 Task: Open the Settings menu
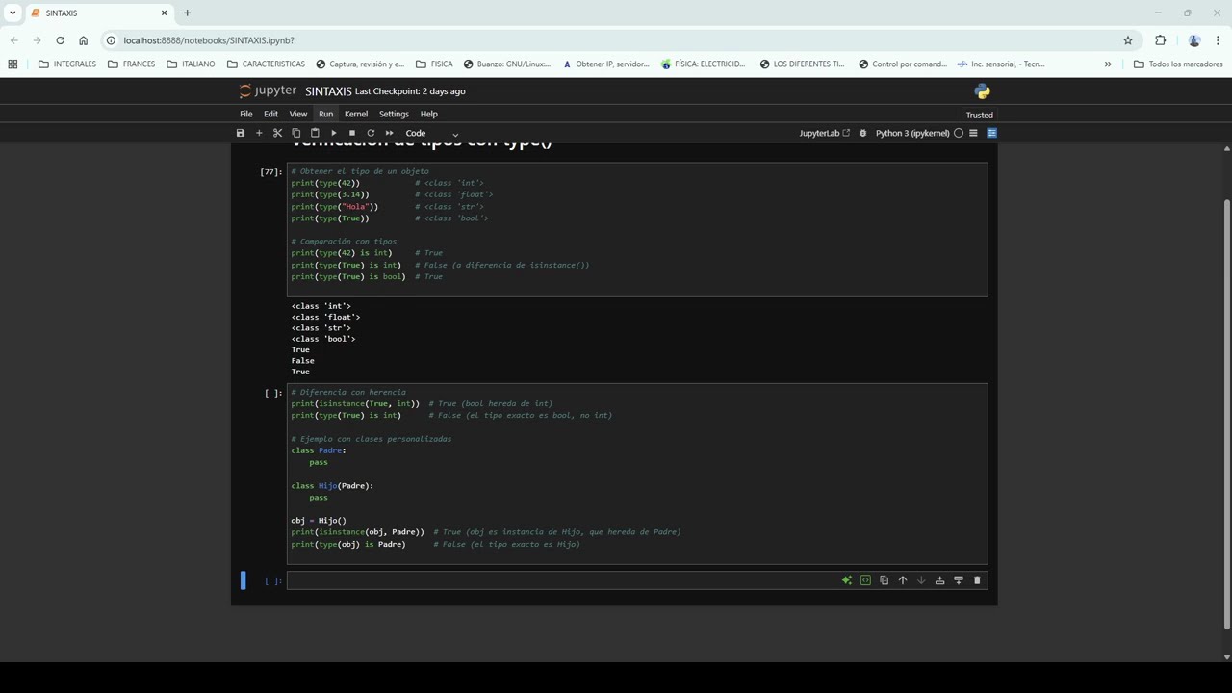(x=394, y=114)
